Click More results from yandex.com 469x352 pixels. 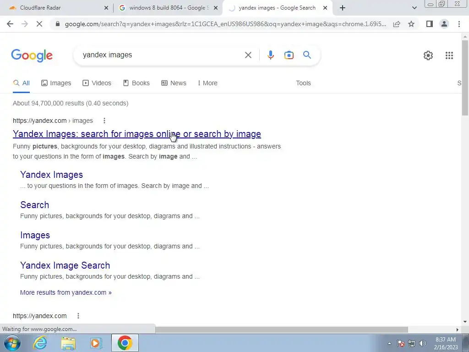pyautogui.click(x=66, y=292)
